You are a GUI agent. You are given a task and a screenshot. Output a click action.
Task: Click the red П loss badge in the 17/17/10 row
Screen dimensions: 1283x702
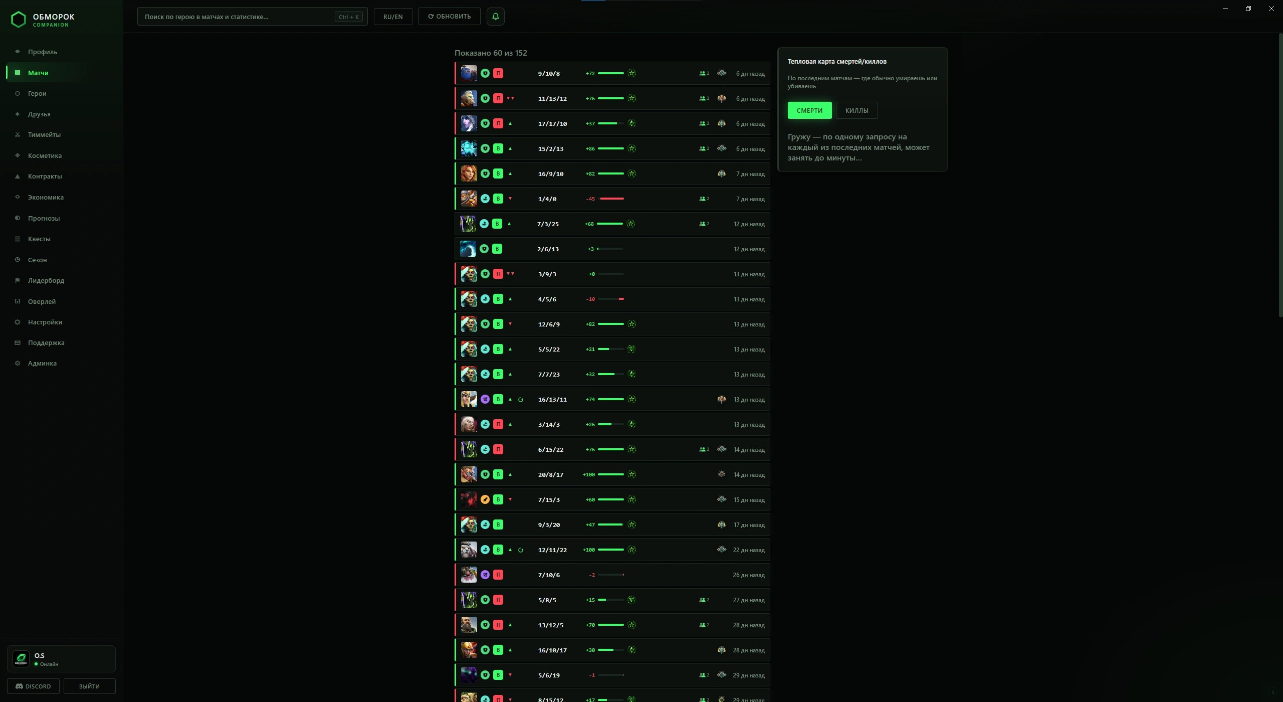pyautogui.click(x=498, y=123)
